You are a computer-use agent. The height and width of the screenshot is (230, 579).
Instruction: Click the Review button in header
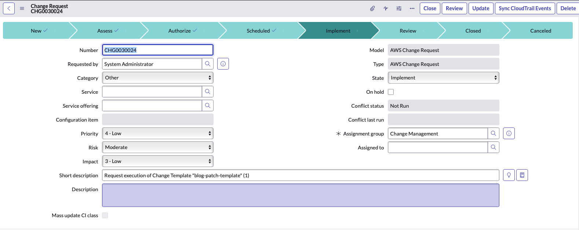point(454,8)
